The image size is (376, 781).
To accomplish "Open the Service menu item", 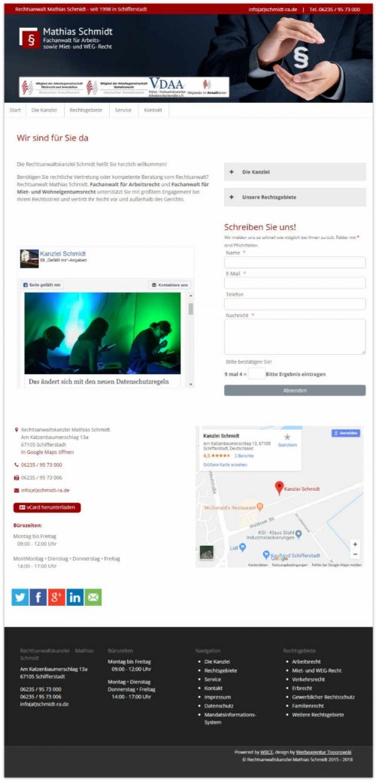I will 123,110.
